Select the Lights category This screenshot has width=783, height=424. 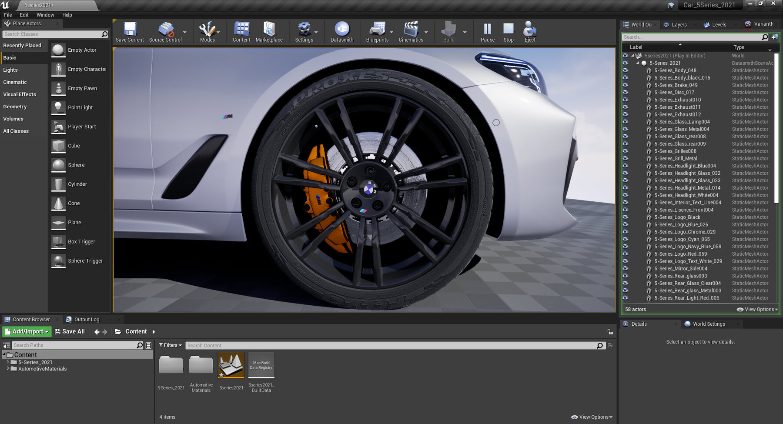coord(10,70)
